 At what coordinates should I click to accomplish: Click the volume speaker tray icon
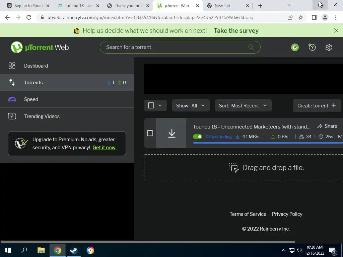(x=299, y=250)
